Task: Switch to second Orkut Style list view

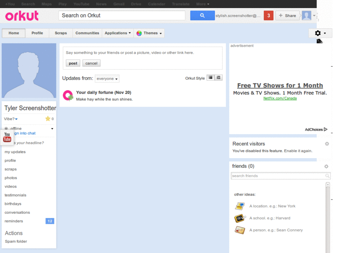Action: point(218,78)
